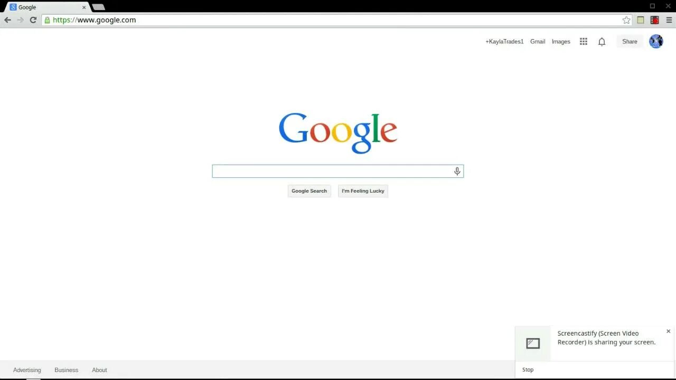Click the Google logo
Screen dimensions: 676x380
pos(338,133)
